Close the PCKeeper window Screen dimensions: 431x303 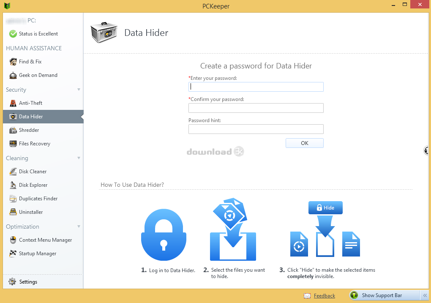tap(420, 4)
